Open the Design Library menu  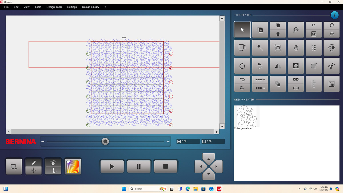click(x=91, y=7)
